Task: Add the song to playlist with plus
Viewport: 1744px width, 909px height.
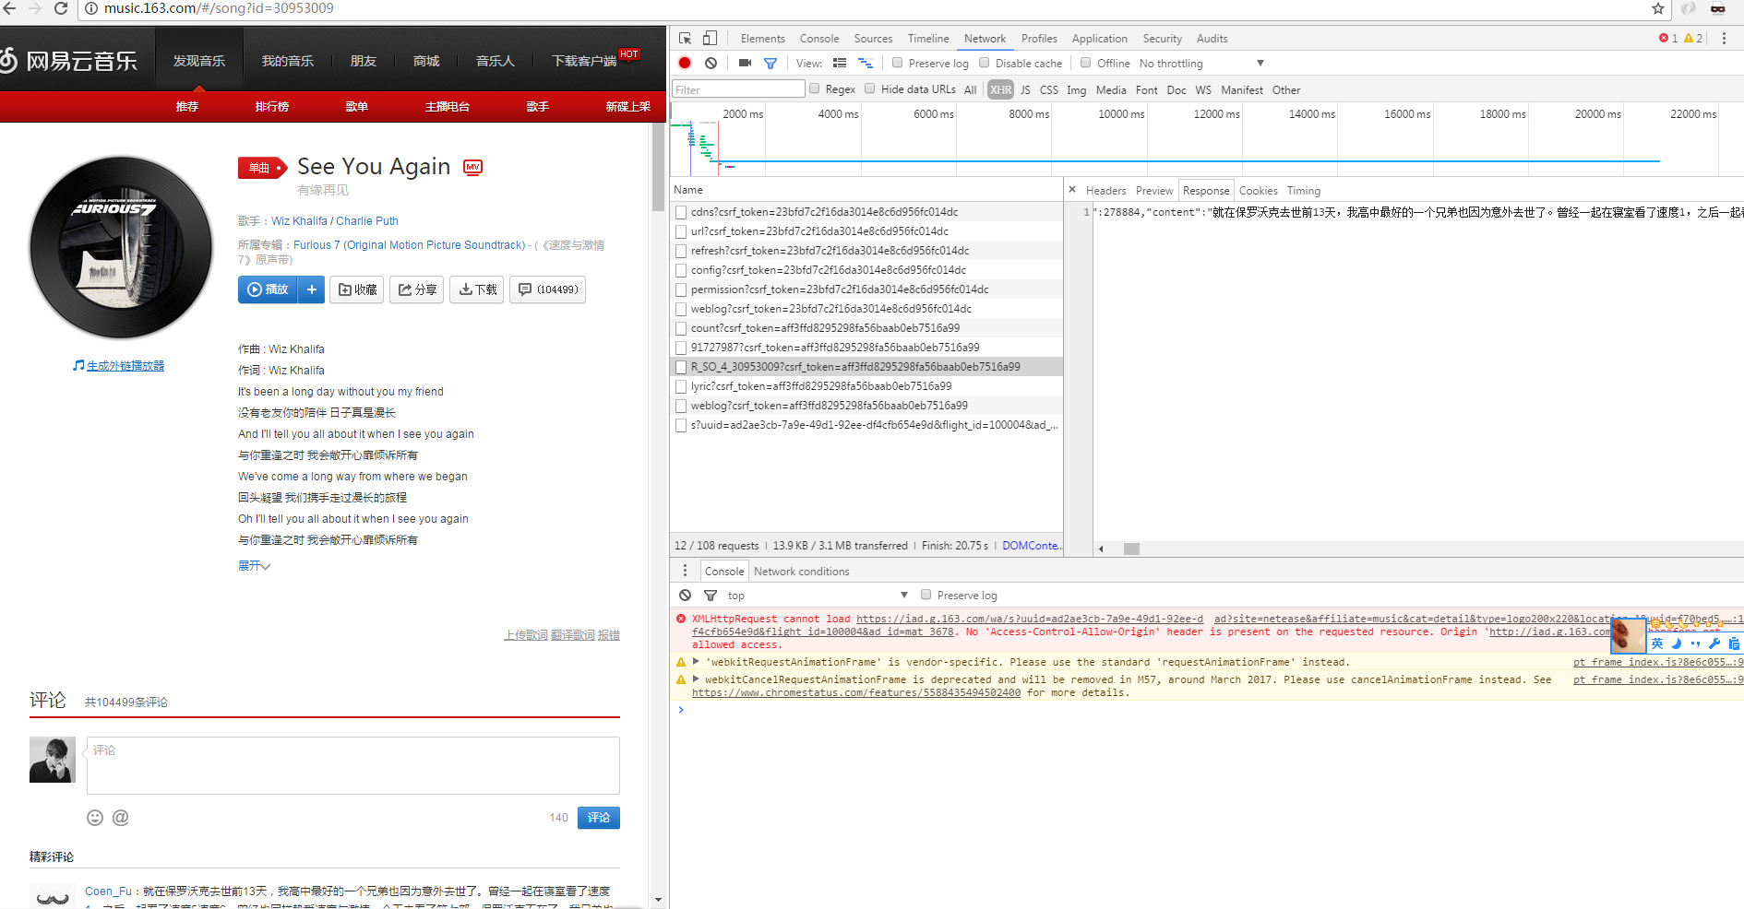Action: click(312, 289)
